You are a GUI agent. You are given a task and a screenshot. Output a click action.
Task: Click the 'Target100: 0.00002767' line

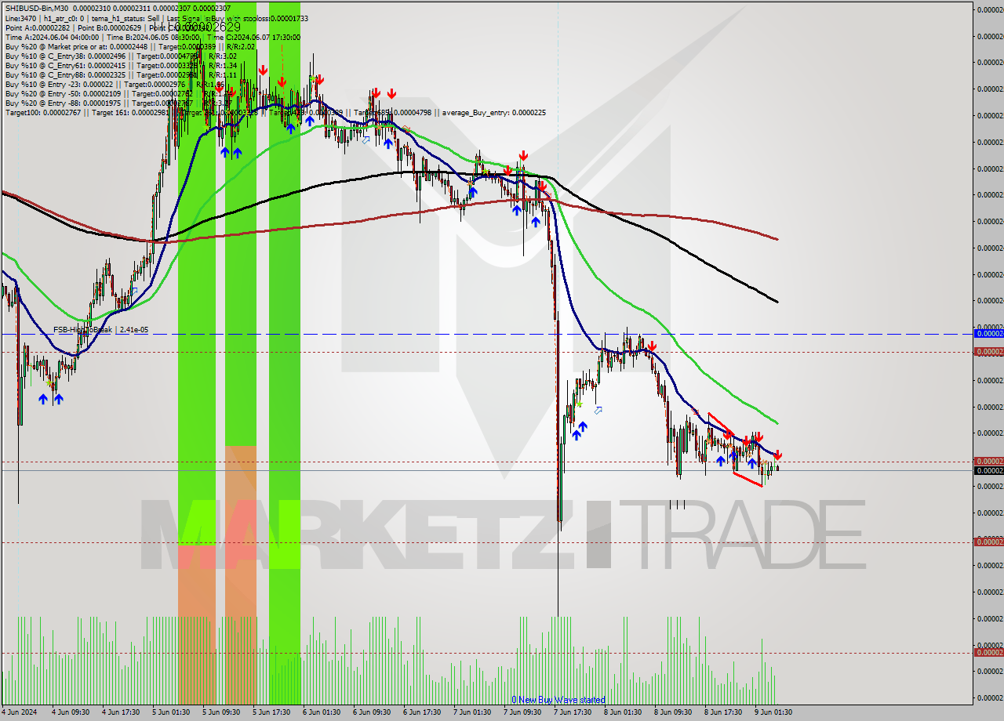point(275,113)
